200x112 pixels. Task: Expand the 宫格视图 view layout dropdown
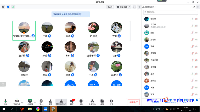pyautogui.click(x=123, y=7)
